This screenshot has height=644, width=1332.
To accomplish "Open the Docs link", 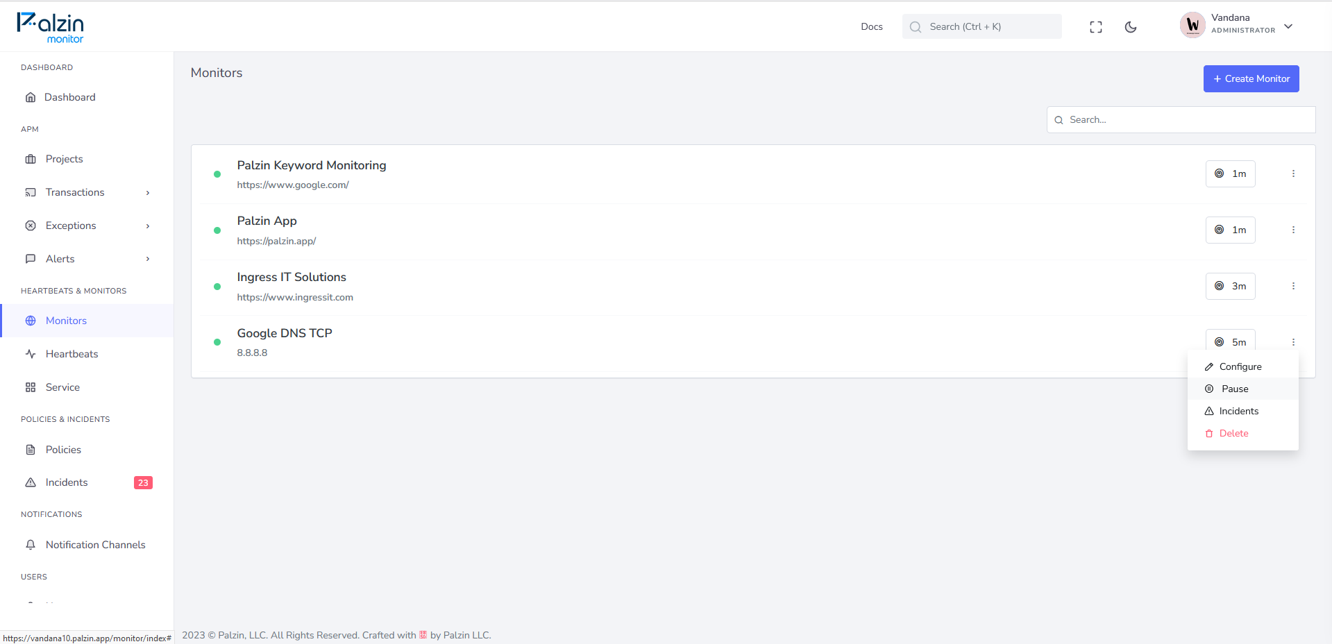I will (x=872, y=26).
